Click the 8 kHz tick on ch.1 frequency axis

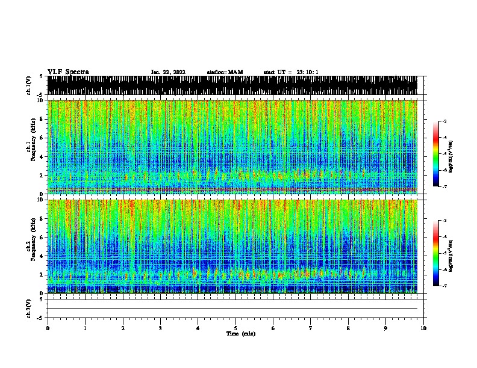pos(42,119)
